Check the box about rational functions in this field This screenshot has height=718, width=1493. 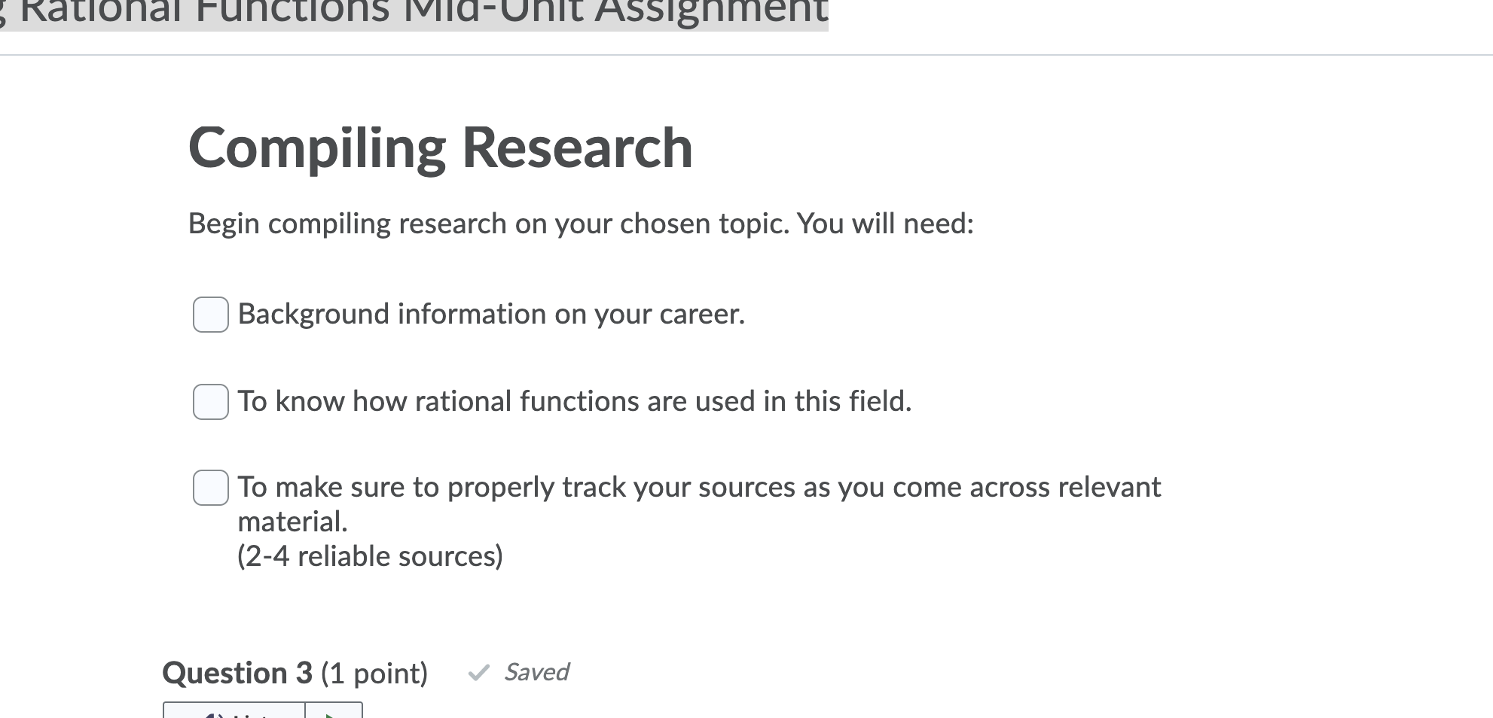(210, 403)
